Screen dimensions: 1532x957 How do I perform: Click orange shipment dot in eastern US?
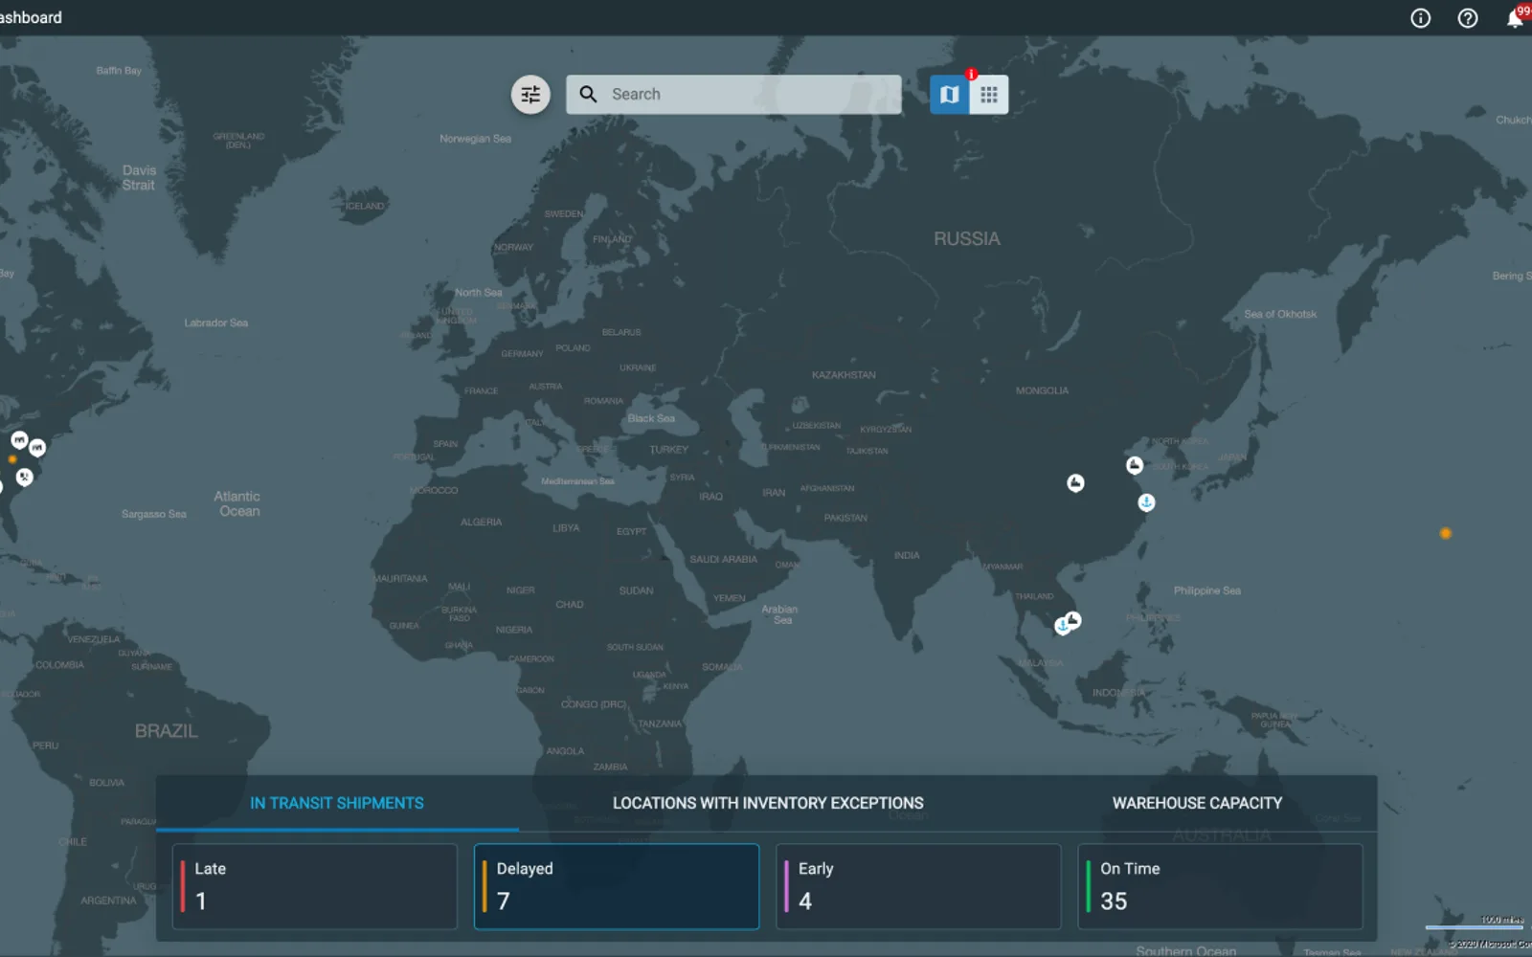coord(12,459)
